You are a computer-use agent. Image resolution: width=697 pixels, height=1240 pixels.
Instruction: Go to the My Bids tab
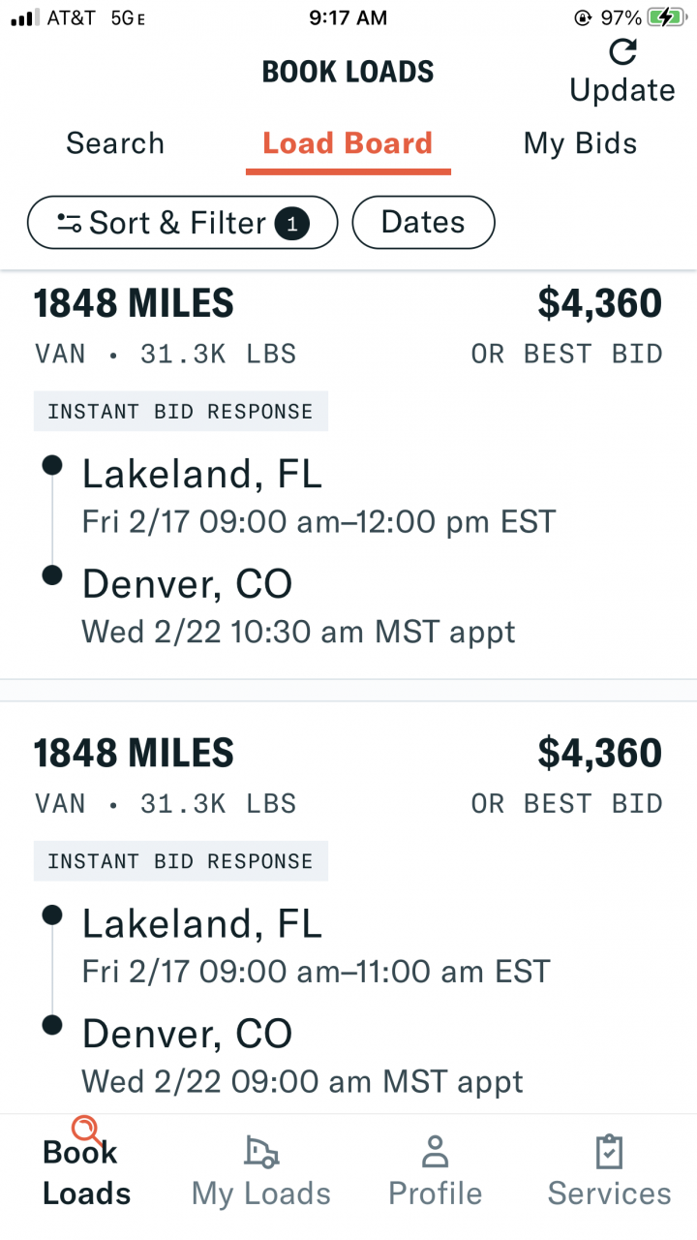(x=580, y=143)
